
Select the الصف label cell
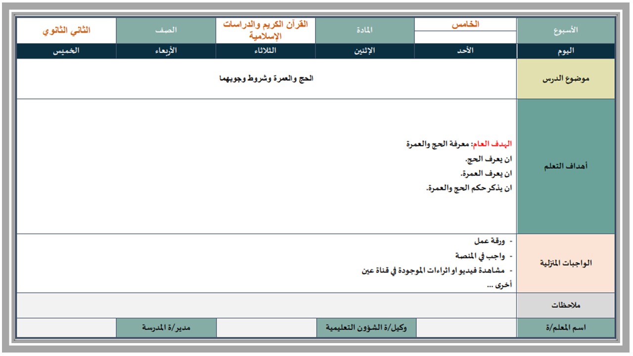point(166,31)
